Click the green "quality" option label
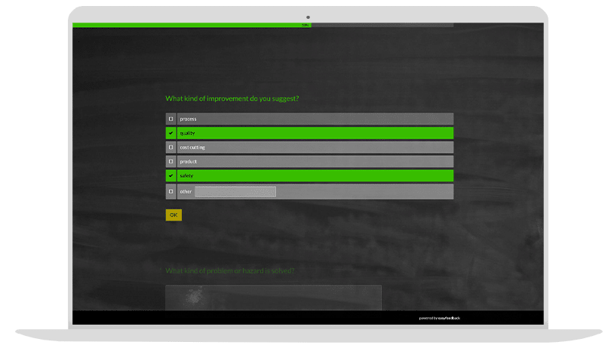 tap(188, 133)
